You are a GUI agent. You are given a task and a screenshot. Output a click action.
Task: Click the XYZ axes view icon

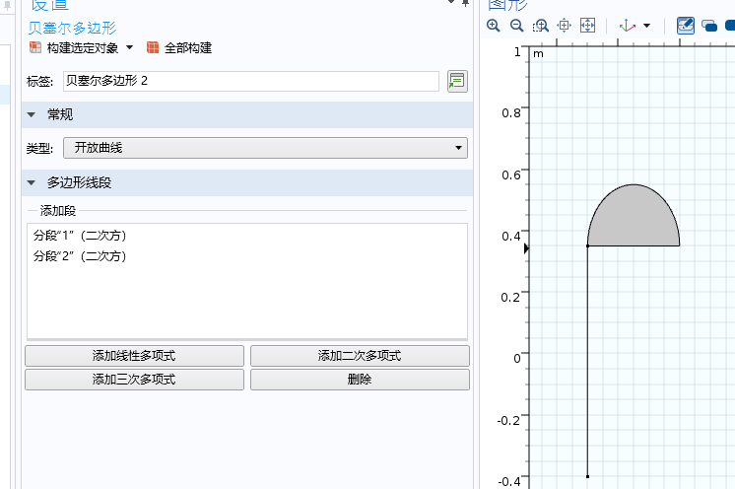coord(628,26)
